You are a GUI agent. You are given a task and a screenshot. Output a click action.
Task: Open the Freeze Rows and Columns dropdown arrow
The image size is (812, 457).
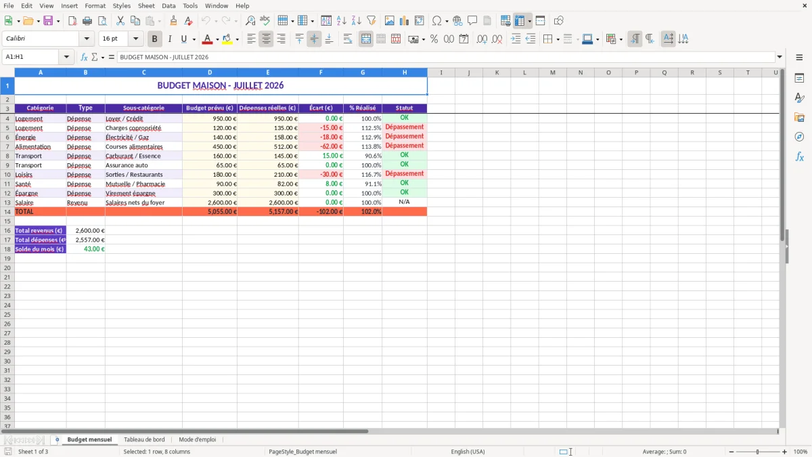pyautogui.click(x=529, y=21)
